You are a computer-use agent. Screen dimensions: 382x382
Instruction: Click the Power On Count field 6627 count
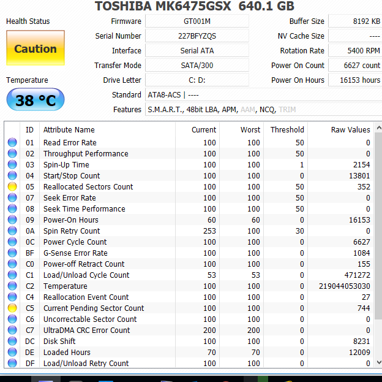tap(355, 65)
